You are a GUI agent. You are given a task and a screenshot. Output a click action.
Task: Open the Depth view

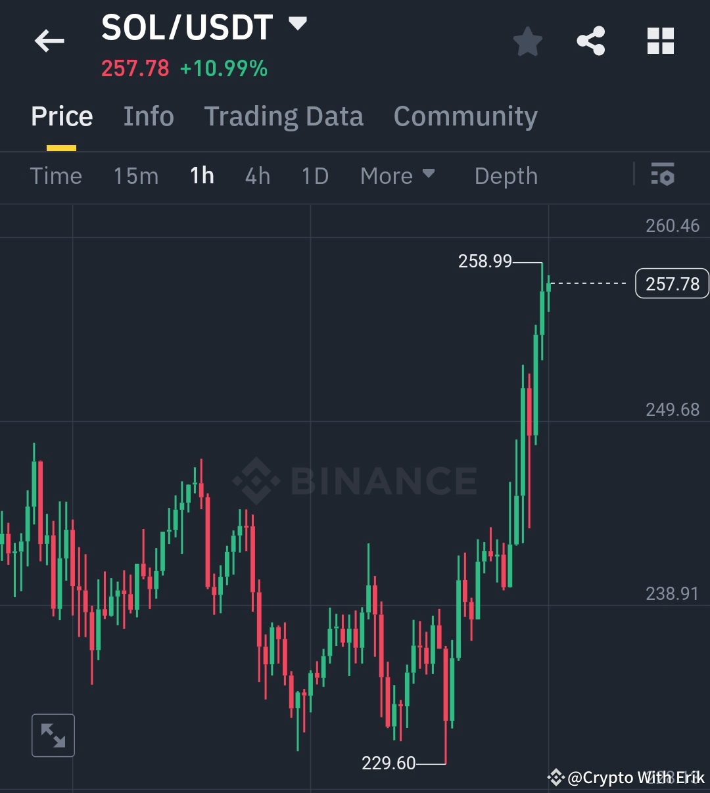(x=506, y=175)
